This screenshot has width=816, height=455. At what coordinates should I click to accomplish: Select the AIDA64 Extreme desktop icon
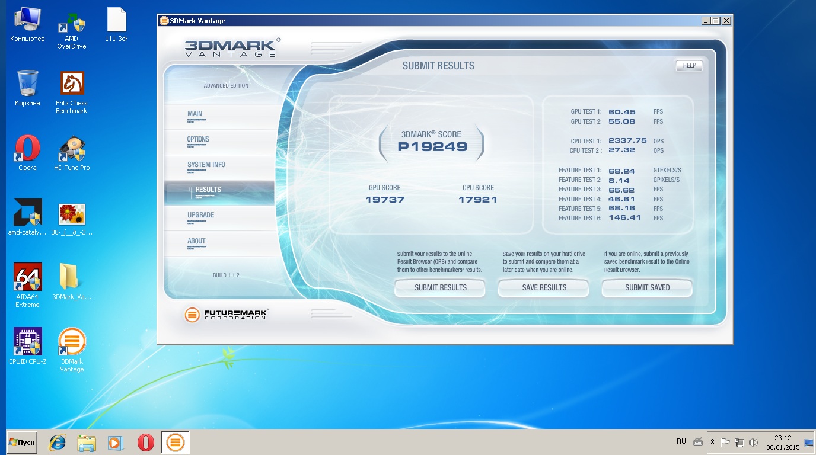[27, 285]
